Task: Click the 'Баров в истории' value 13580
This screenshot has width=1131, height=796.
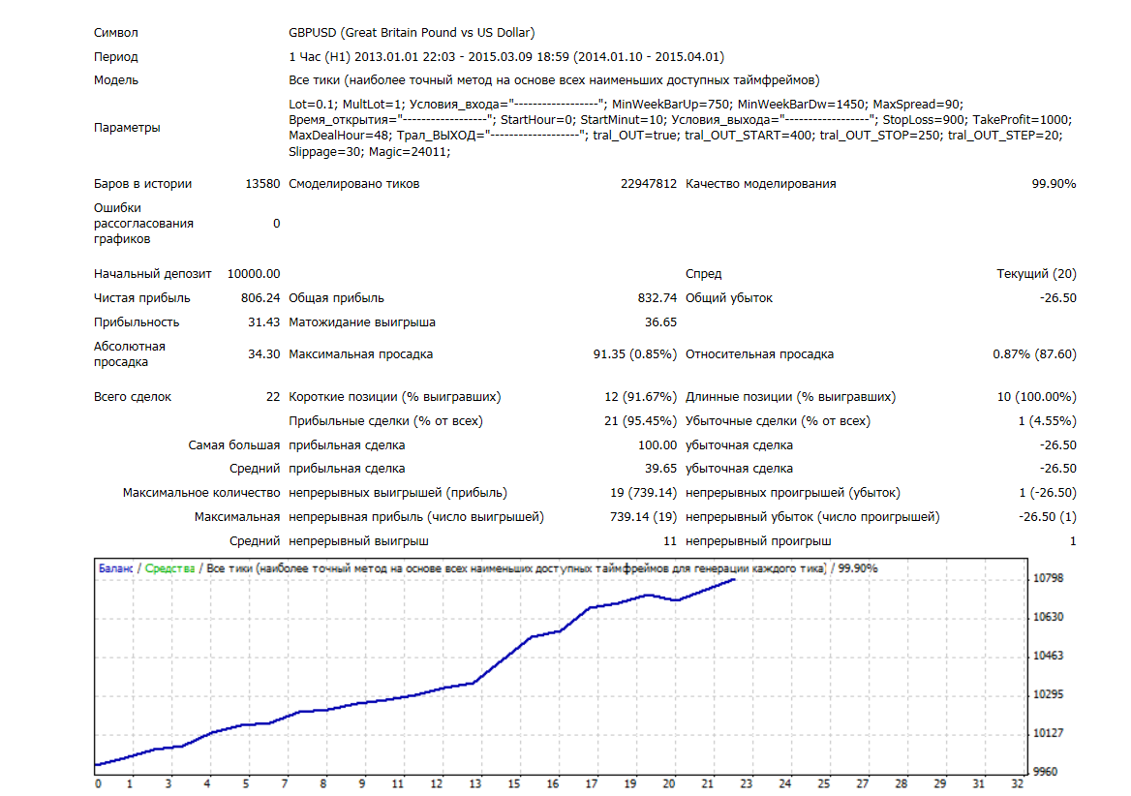Action: [262, 184]
